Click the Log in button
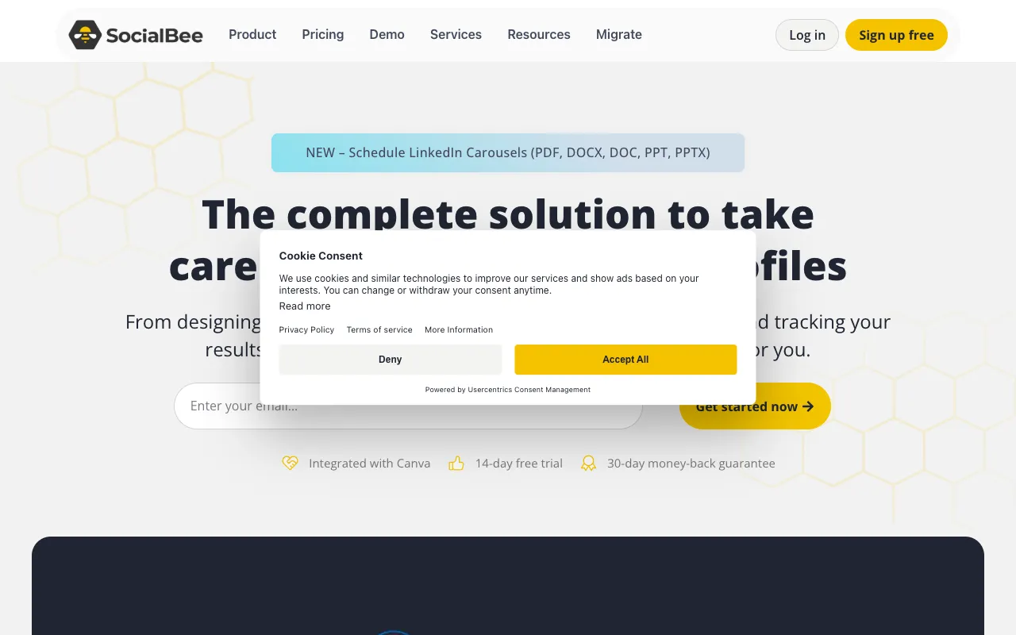The height and width of the screenshot is (635, 1016). (x=806, y=35)
